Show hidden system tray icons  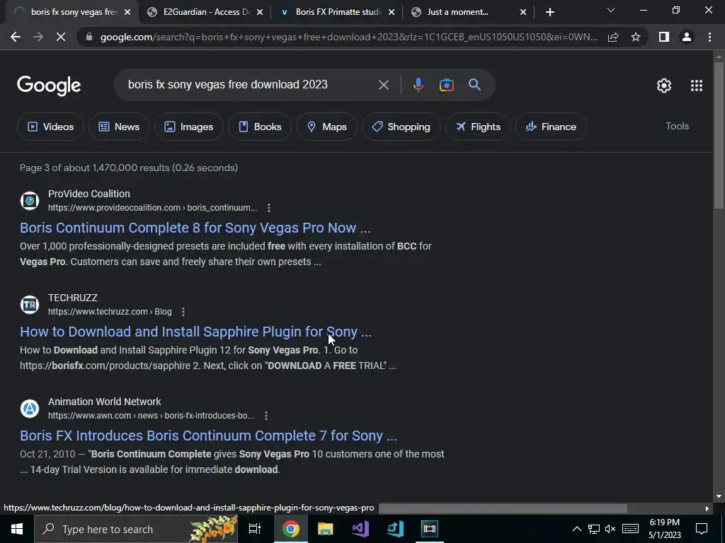pos(576,529)
